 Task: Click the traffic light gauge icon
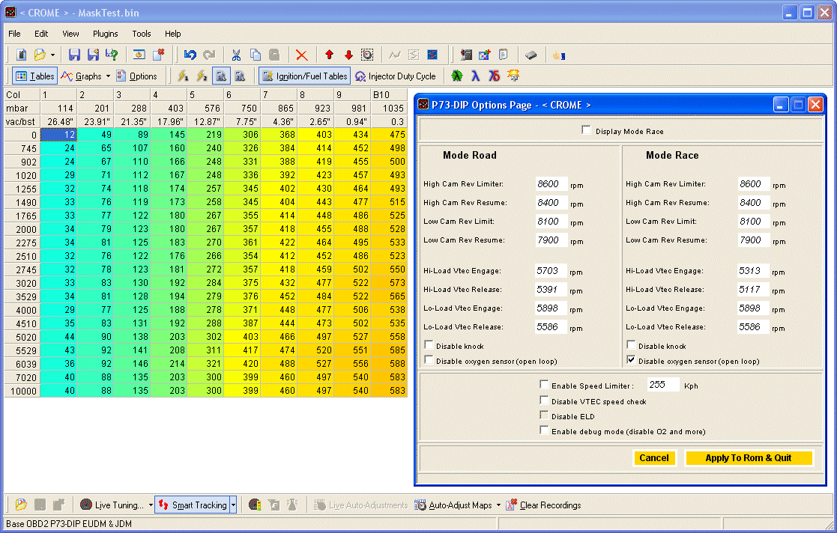[x=255, y=505]
